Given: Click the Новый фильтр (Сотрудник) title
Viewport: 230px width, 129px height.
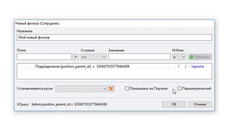Looking at the screenshot, I should pyautogui.click(x=37, y=23).
